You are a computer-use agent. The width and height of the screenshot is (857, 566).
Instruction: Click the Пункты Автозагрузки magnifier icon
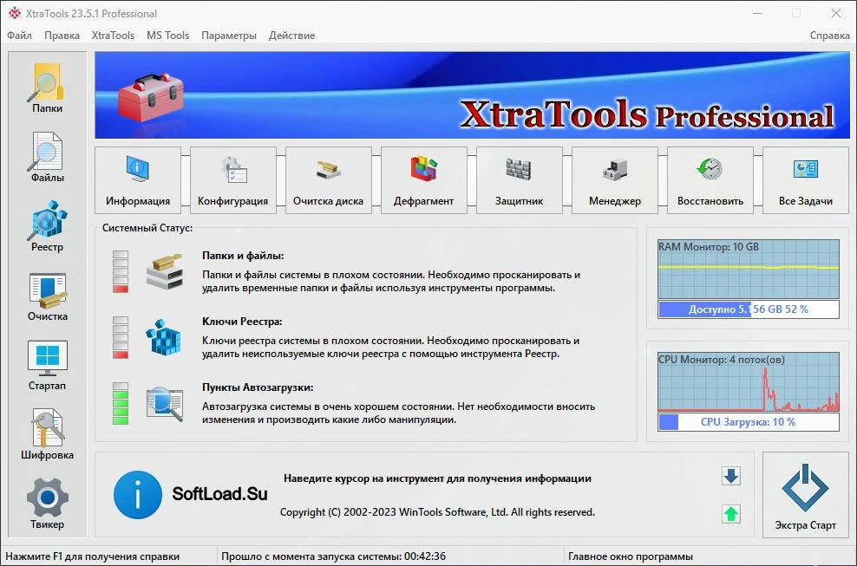pos(165,403)
